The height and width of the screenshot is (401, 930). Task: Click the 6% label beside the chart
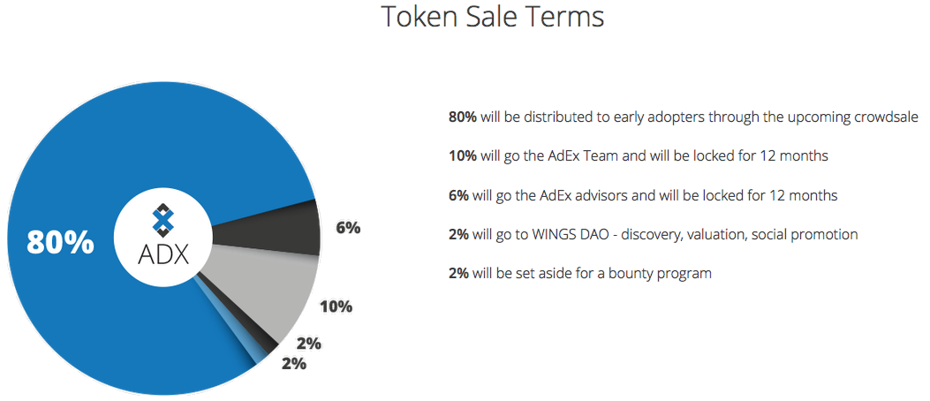(x=348, y=228)
